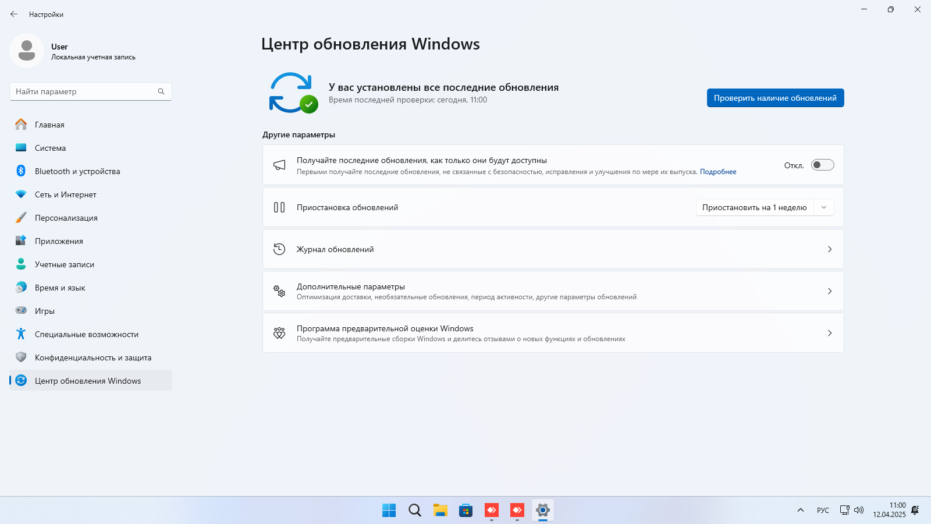Click Проверить наличие обновлений button

pos(775,98)
